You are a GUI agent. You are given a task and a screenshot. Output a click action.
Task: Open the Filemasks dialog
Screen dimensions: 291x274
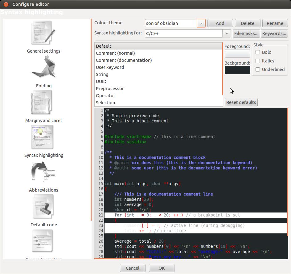coord(246,34)
